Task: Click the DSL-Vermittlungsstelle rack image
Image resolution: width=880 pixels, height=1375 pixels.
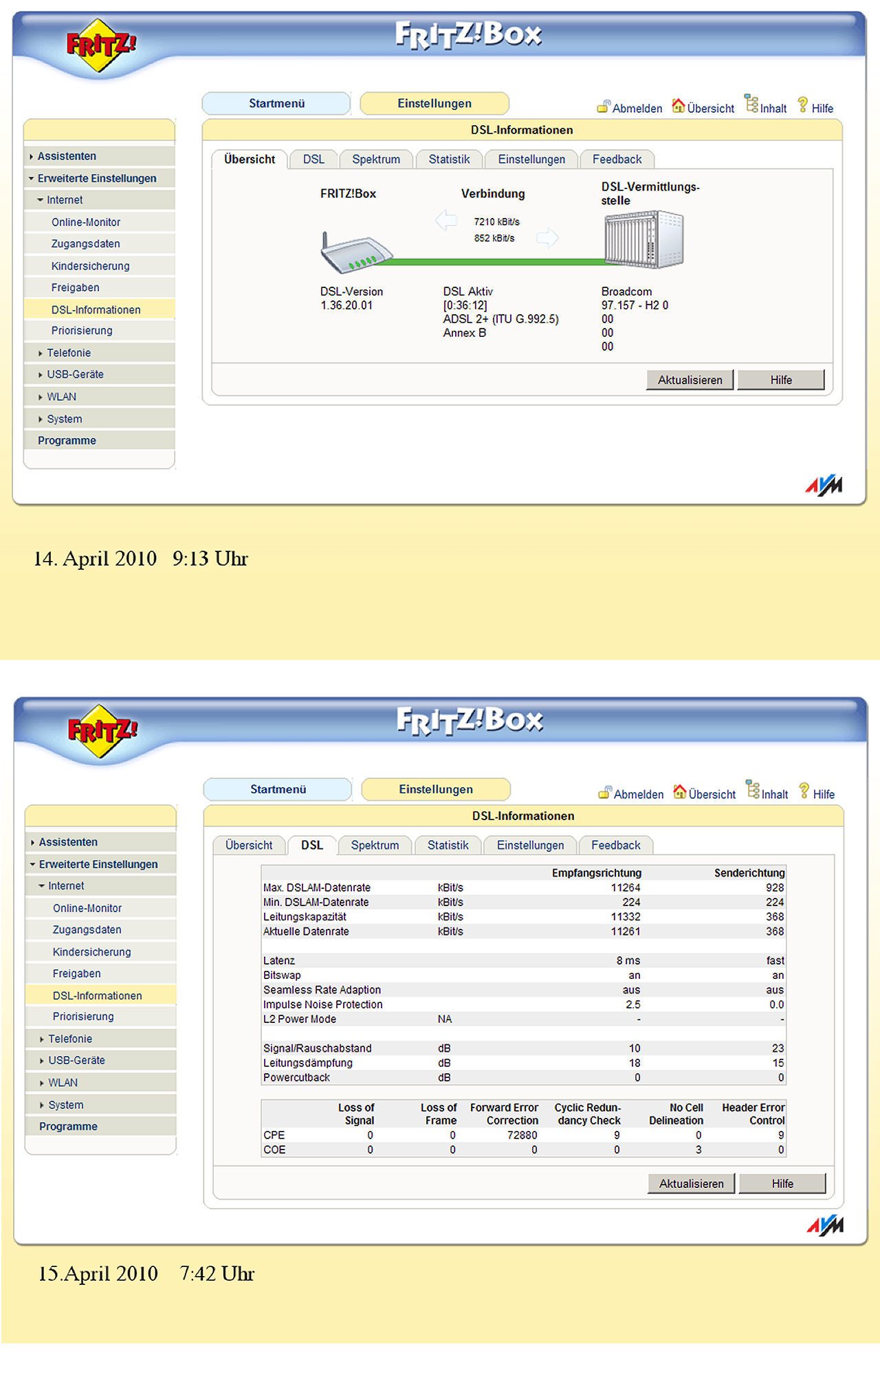Action: (644, 239)
